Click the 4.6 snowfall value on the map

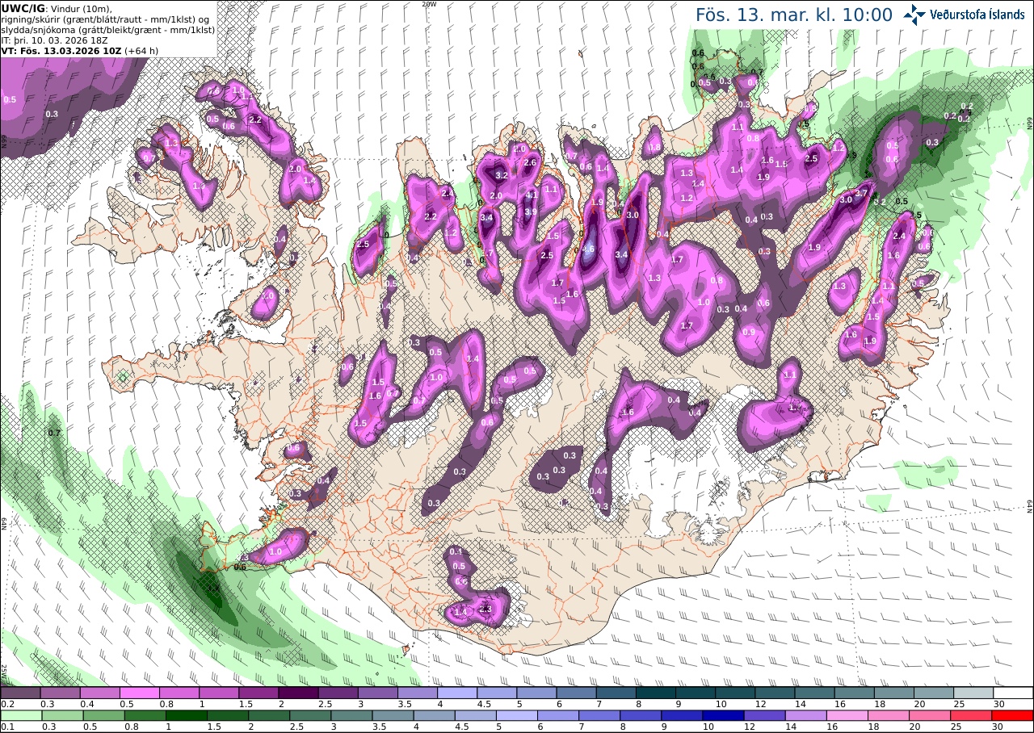(x=588, y=249)
